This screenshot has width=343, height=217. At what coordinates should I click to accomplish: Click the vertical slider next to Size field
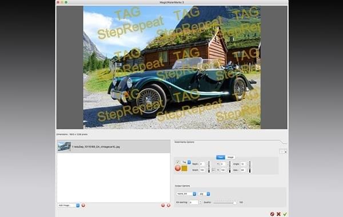[x=250, y=170]
